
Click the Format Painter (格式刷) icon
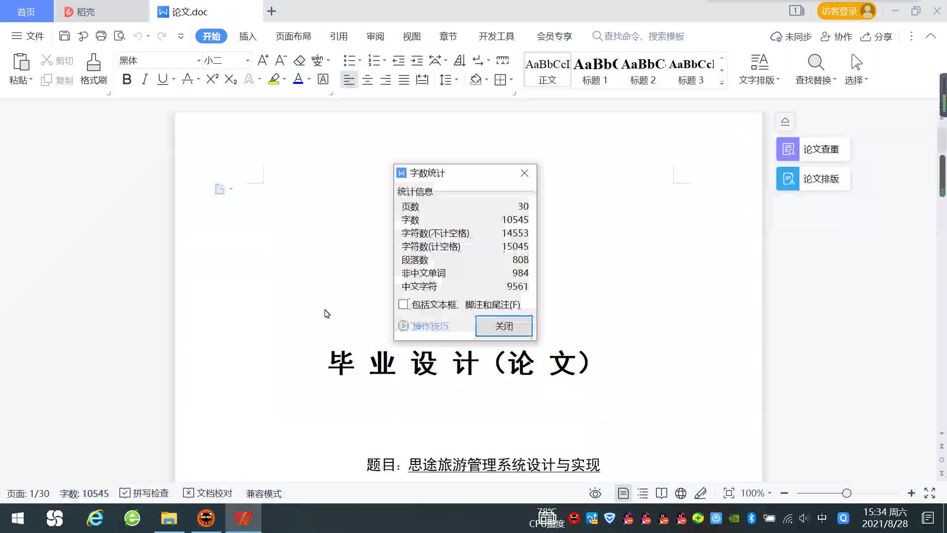click(x=93, y=63)
